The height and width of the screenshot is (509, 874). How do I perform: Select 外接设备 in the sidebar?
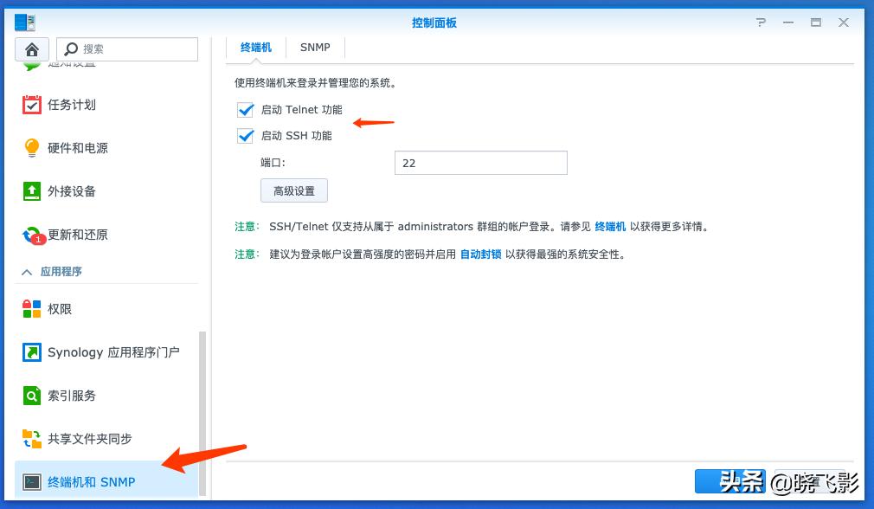(73, 190)
